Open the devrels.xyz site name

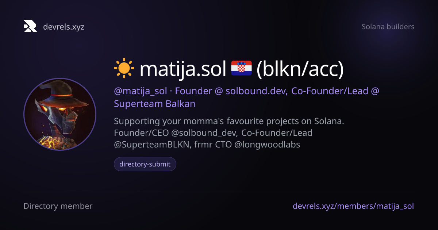64,27
